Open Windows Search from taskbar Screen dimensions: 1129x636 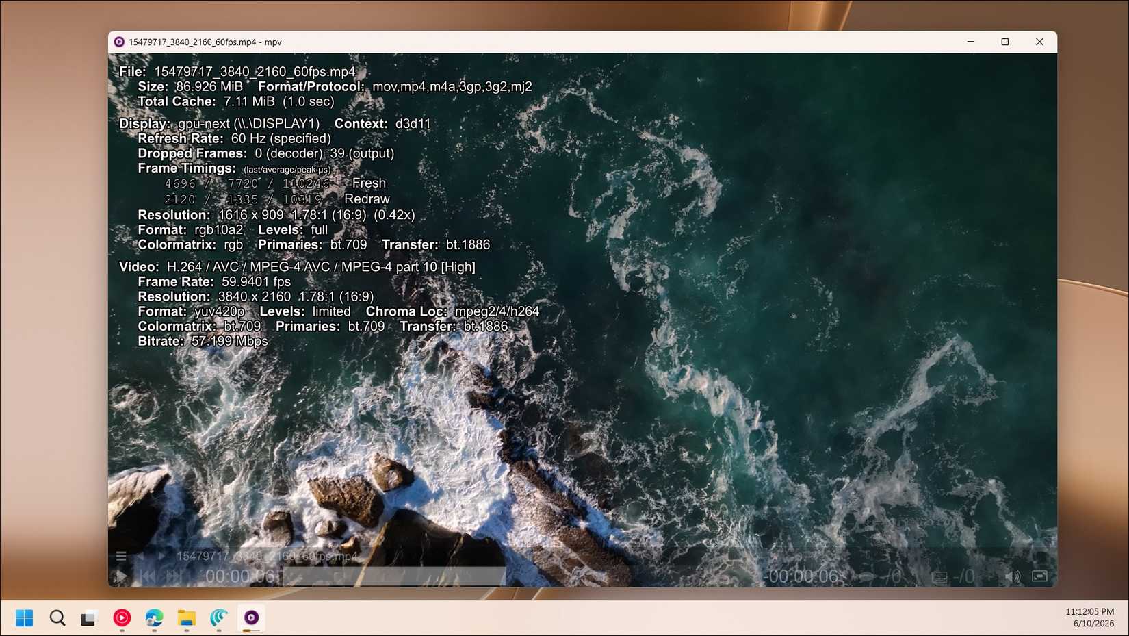click(57, 618)
